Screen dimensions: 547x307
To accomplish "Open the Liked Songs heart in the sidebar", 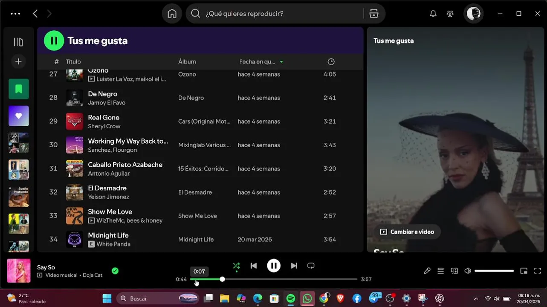I will coord(19,116).
